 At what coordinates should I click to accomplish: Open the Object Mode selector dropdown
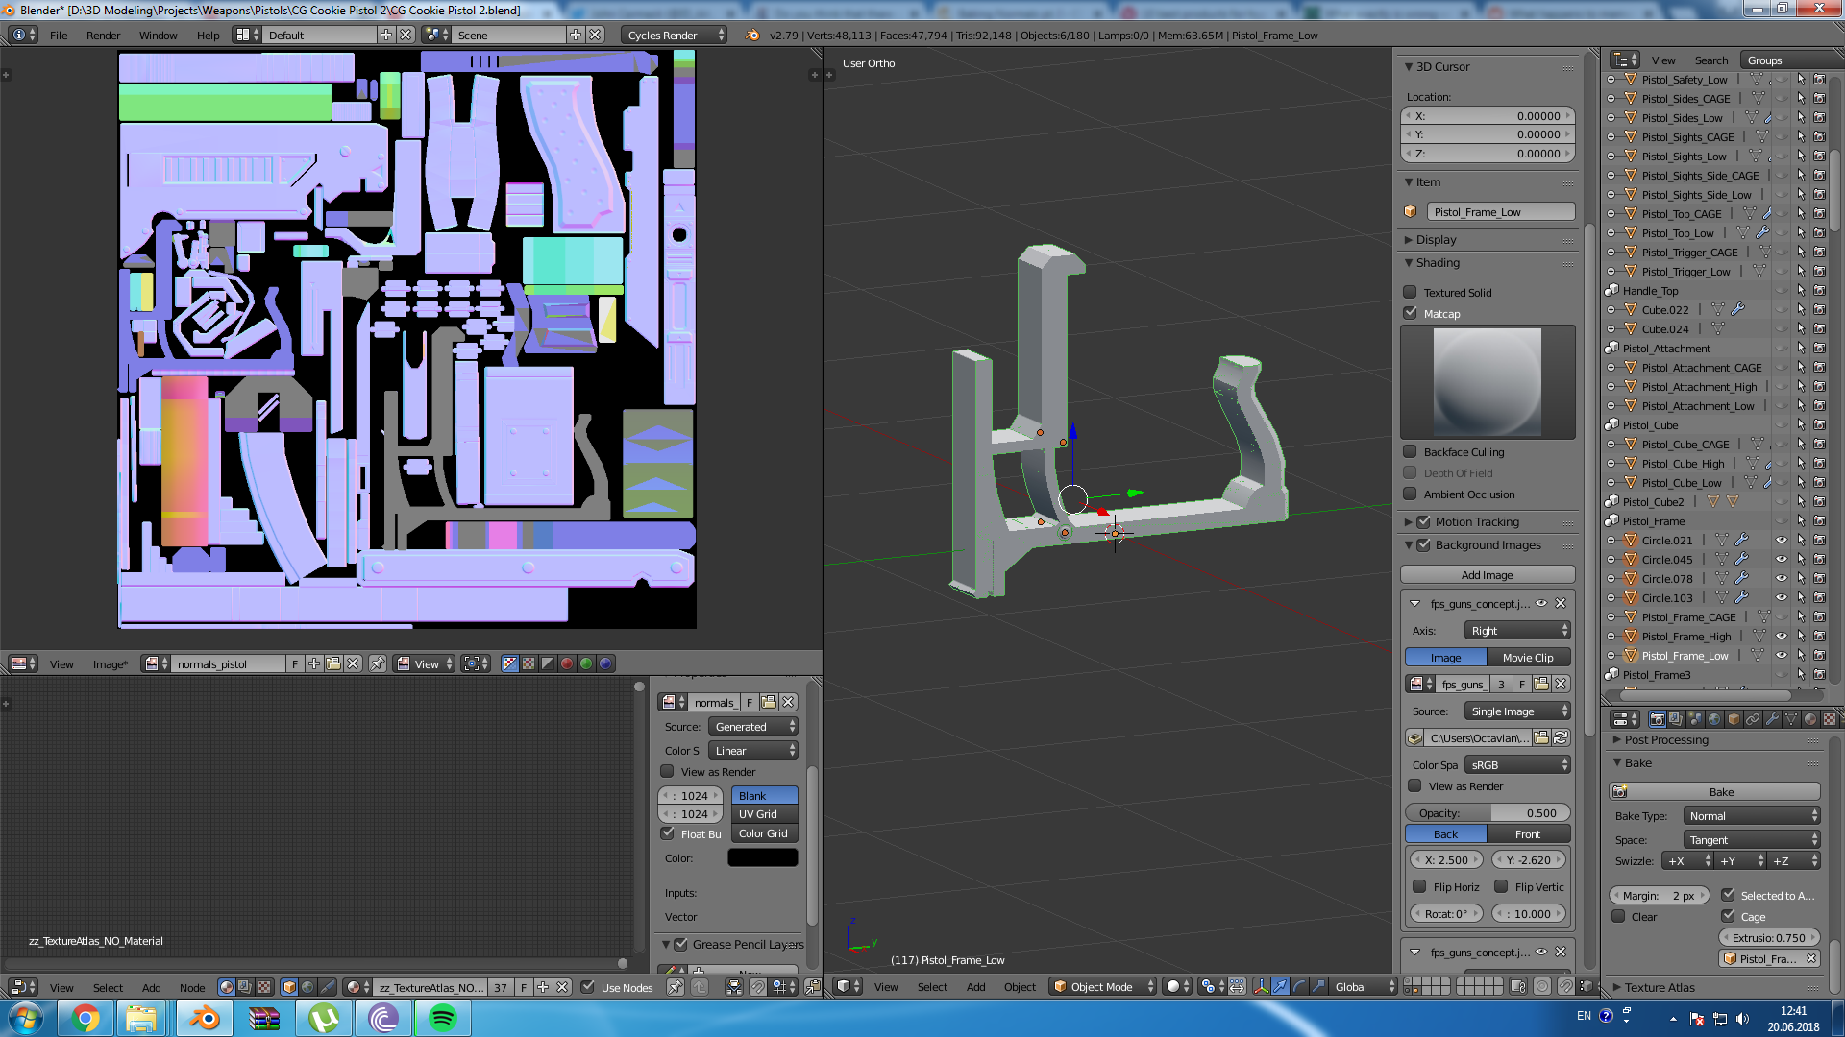pyautogui.click(x=1102, y=986)
